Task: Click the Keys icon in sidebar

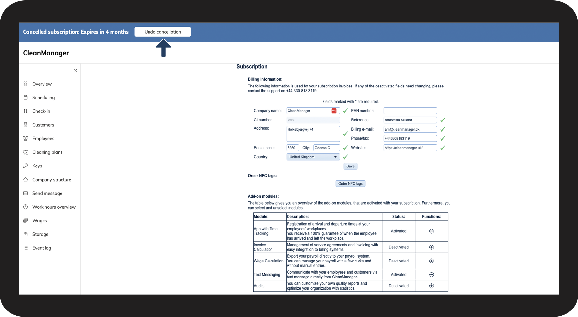Action: pyautogui.click(x=26, y=166)
